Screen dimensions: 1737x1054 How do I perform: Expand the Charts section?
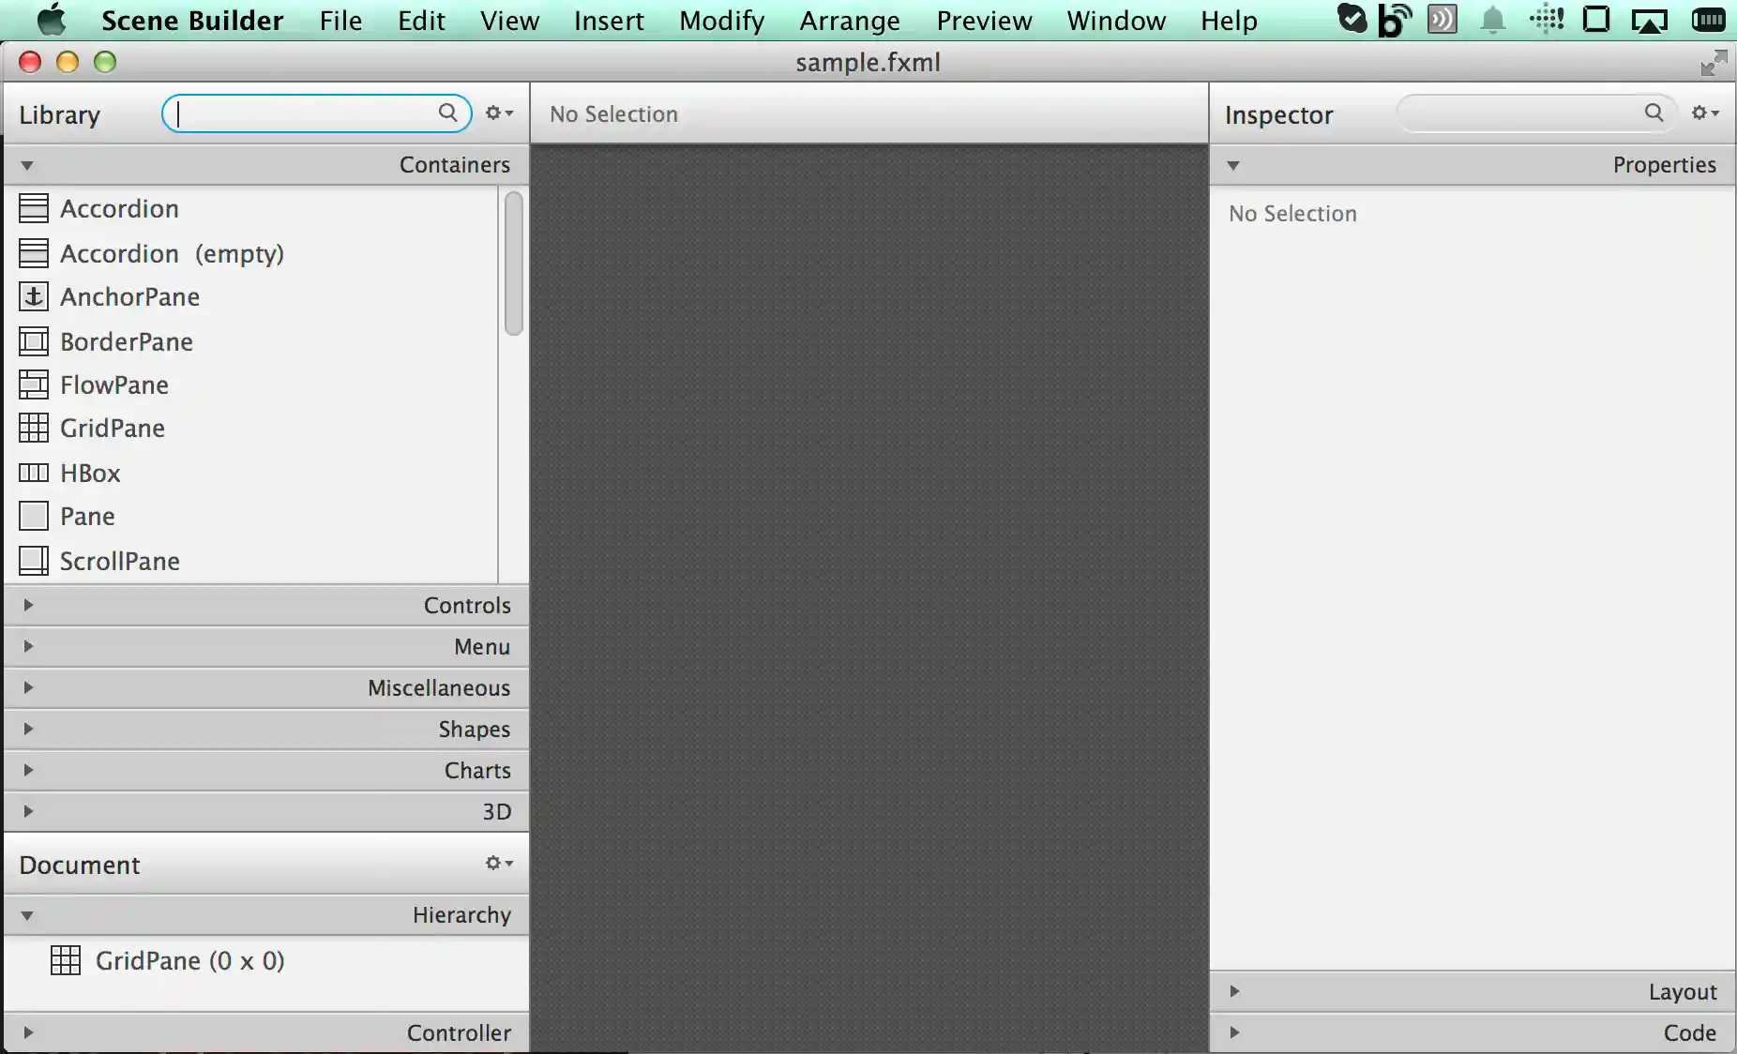click(x=28, y=770)
